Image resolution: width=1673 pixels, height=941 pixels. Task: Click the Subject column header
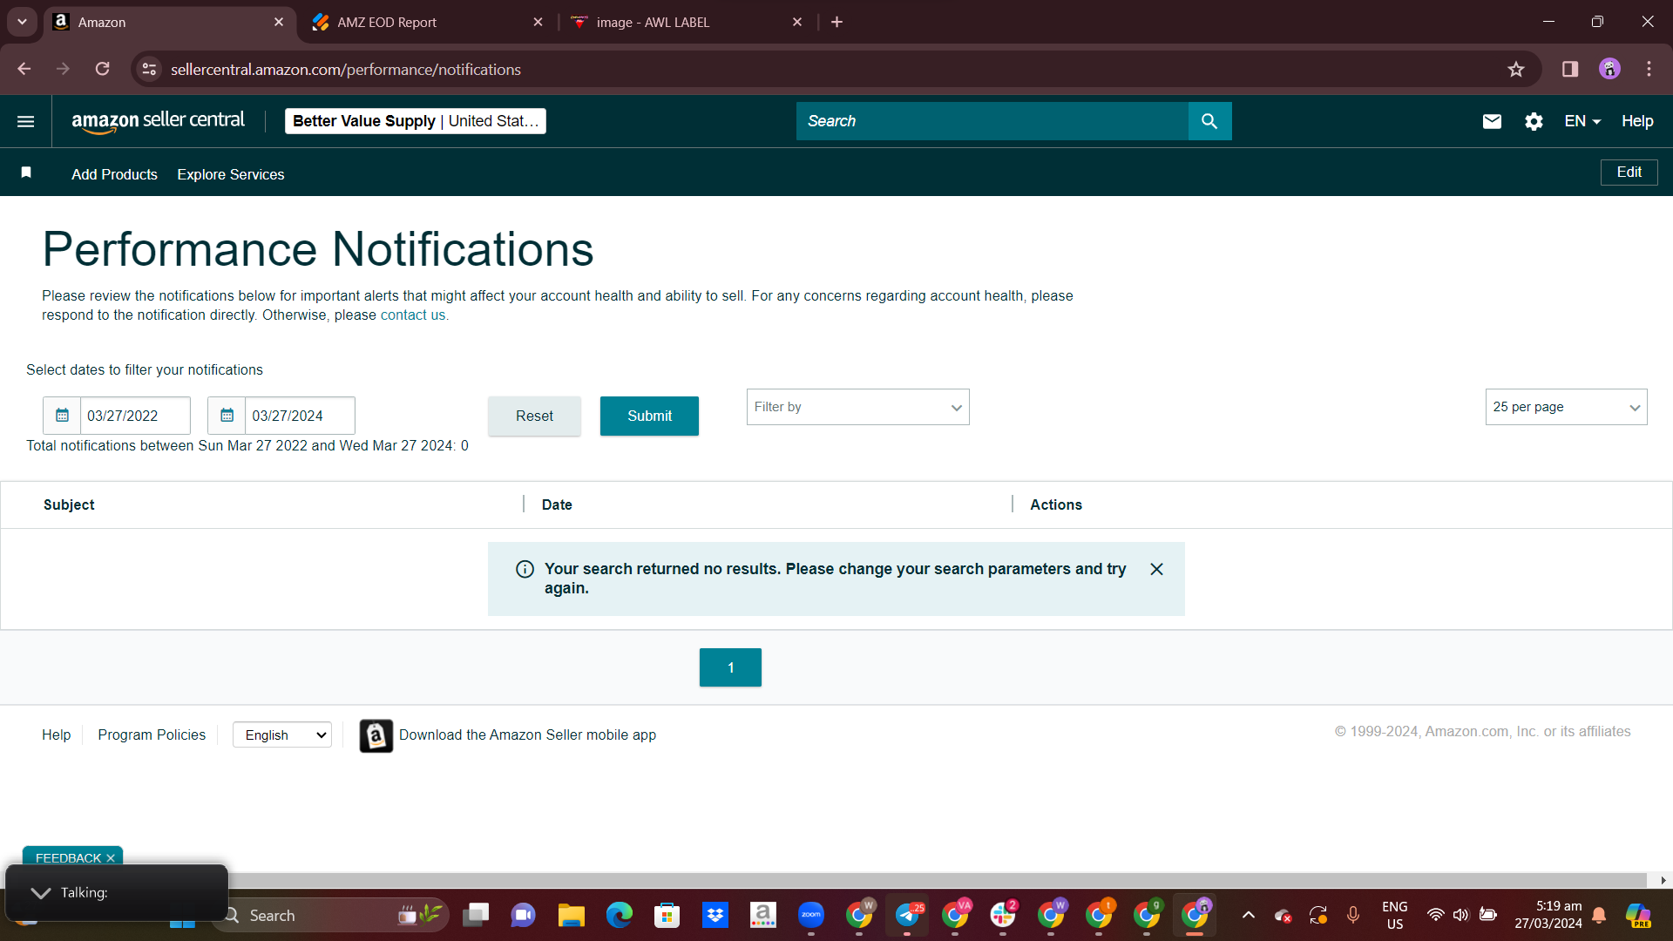click(69, 504)
